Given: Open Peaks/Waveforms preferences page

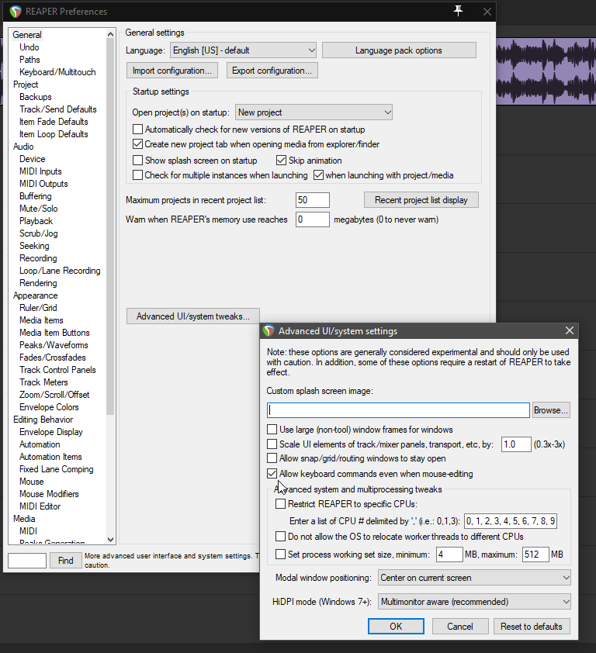Looking at the screenshot, I should pyautogui.click(x=54, y=345).
